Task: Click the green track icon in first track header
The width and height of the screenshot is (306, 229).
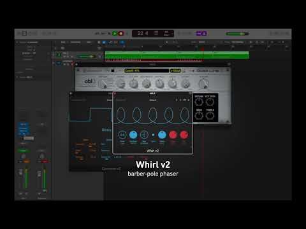Action: 59,55
